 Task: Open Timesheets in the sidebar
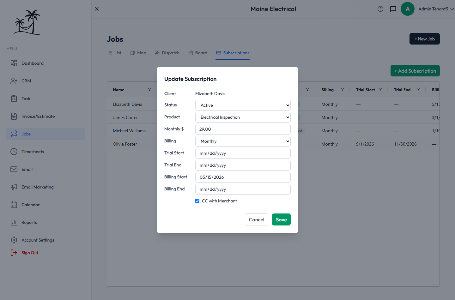(x=45, y=152)
